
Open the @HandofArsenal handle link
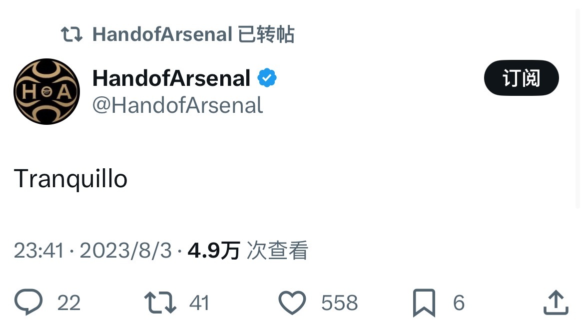[x=177, y=105]
